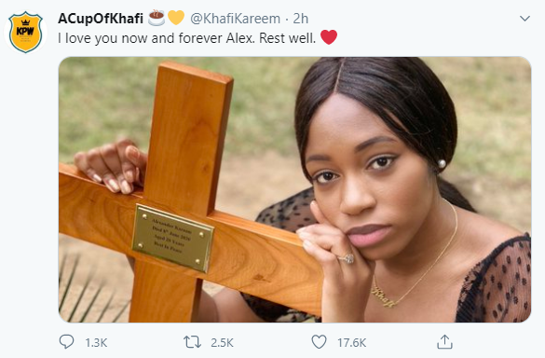Image resolution: width=545 pixels, height=358 pixels.
Task: Click the diamond ring in the photo
Action: point(347,258)
